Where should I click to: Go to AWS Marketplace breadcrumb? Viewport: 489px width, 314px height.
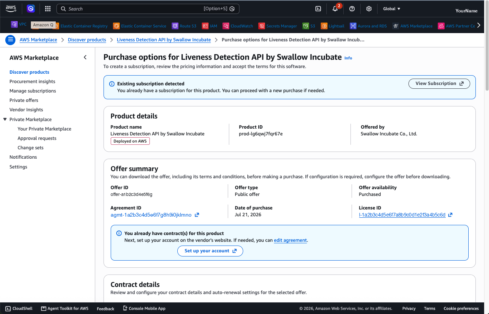click(38, 40)
